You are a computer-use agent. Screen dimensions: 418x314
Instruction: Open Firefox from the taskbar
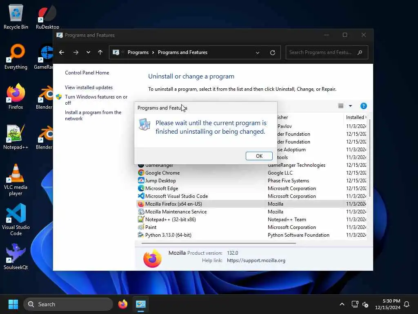tap(122, 304)
